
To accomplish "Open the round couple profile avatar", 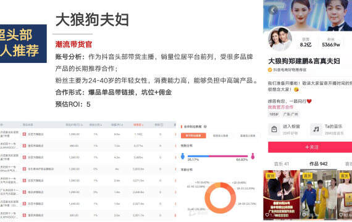I will click(280, 39).
